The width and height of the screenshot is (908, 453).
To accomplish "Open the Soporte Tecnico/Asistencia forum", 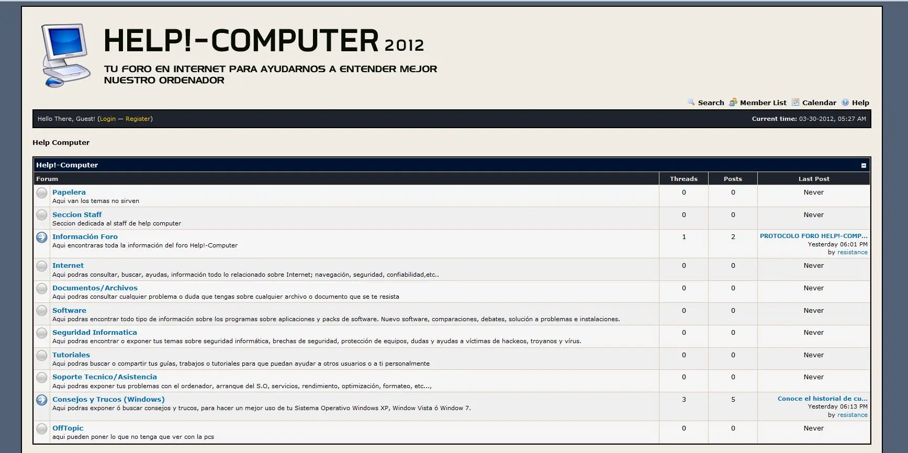I will coord(105,377).
